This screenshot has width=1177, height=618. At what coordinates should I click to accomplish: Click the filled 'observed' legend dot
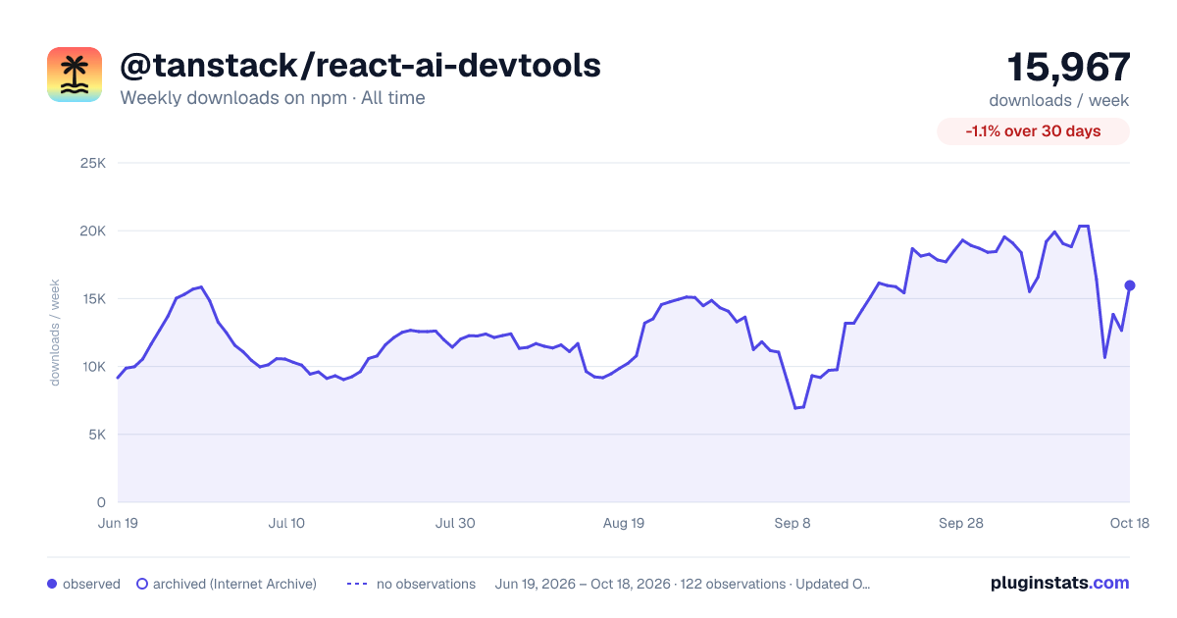[52, 584]
